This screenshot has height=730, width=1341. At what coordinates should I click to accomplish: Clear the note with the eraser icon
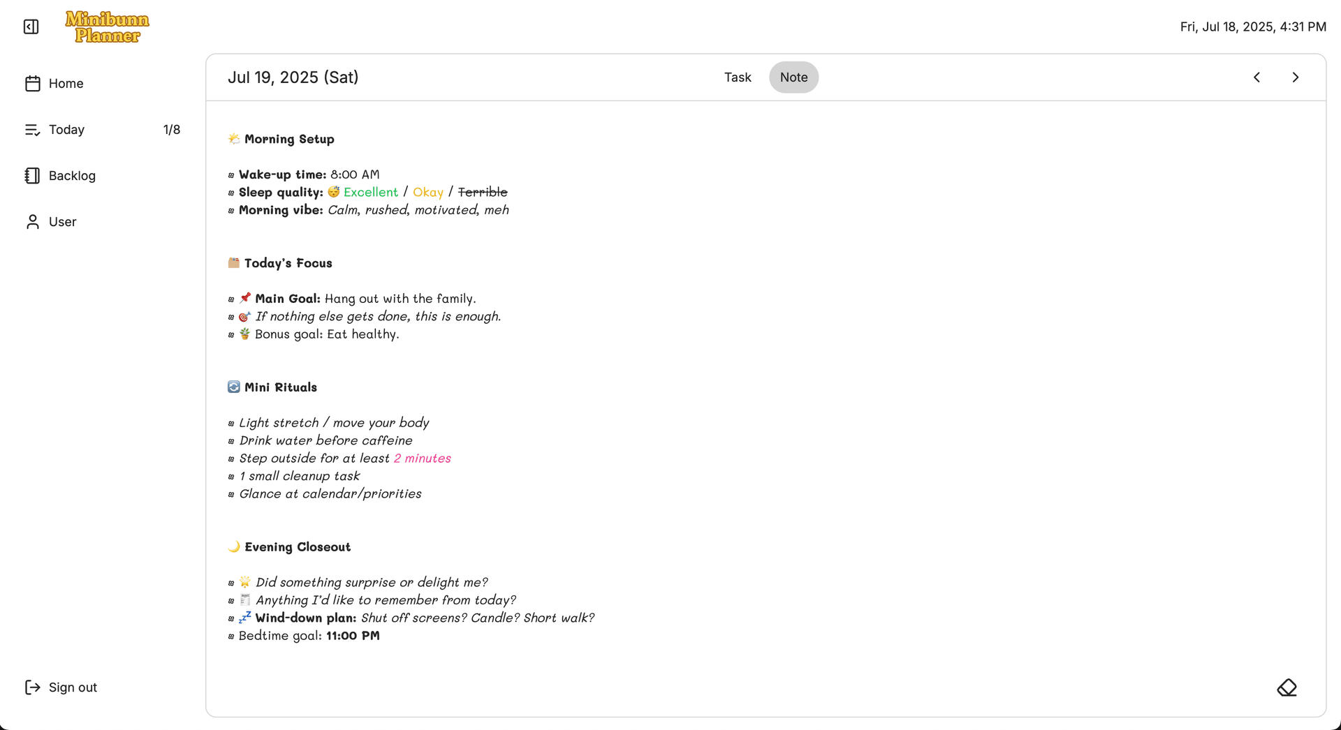click(x=1287, y=687)
